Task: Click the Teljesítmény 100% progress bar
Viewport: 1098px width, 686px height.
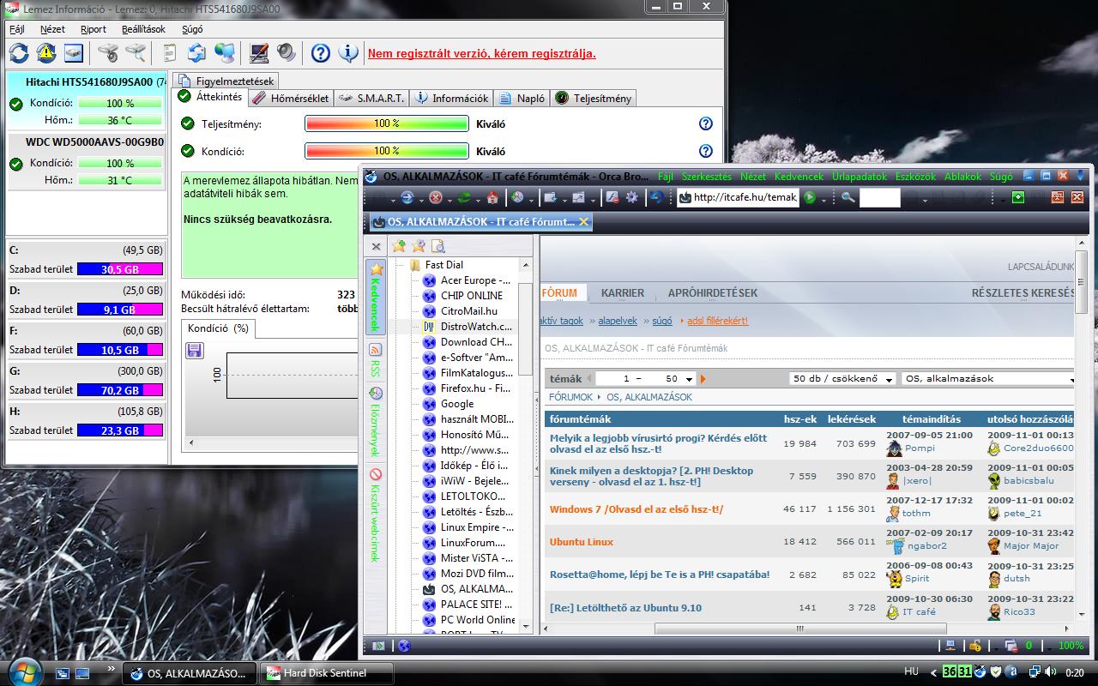Action: [387, 123]
